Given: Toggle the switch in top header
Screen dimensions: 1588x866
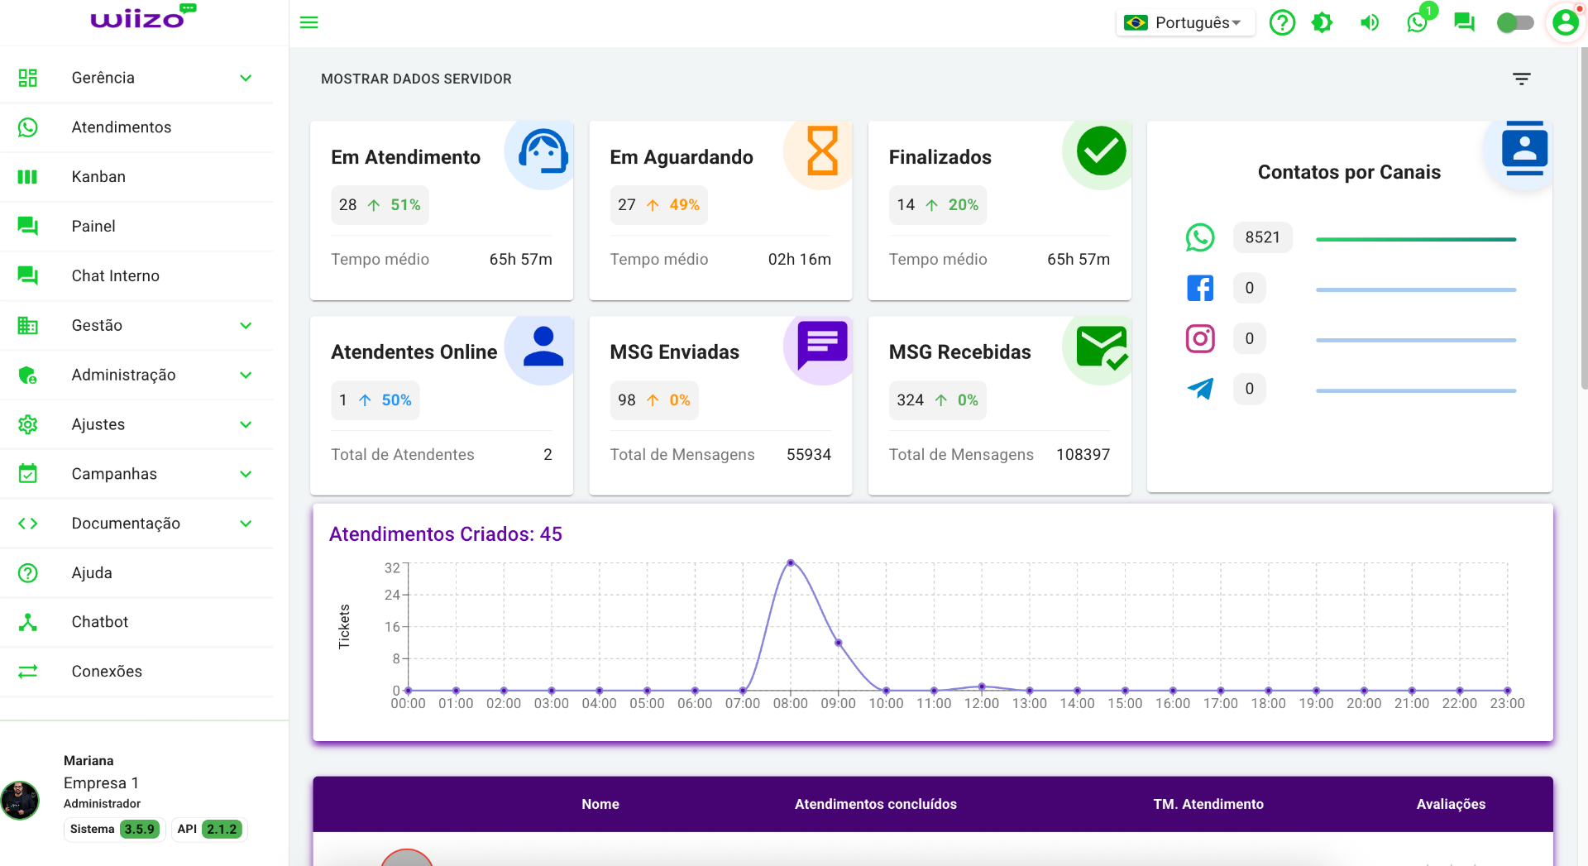Looking at the screenshot, I should [x=1514, y=22].
